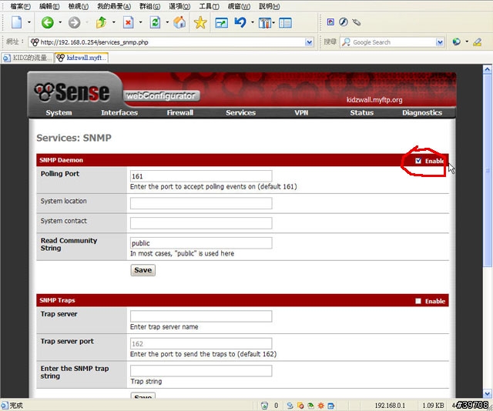Click the page vertical scrollbar down arrow

click(488, 394)
